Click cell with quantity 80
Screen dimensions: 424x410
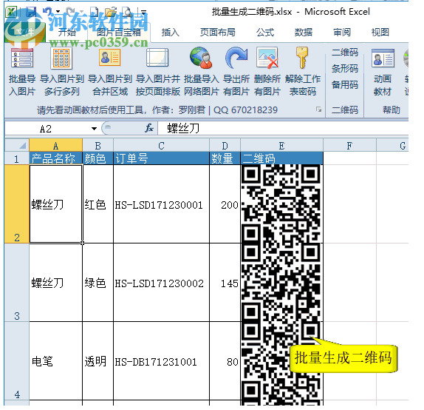tap(225, 361)
